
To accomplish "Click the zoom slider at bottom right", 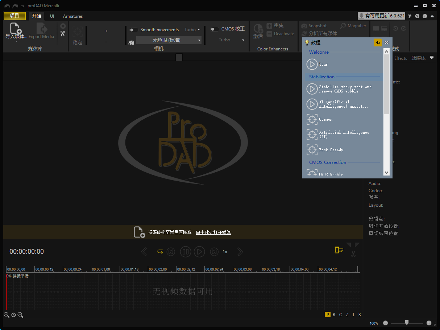I will [x=407, y=323].
